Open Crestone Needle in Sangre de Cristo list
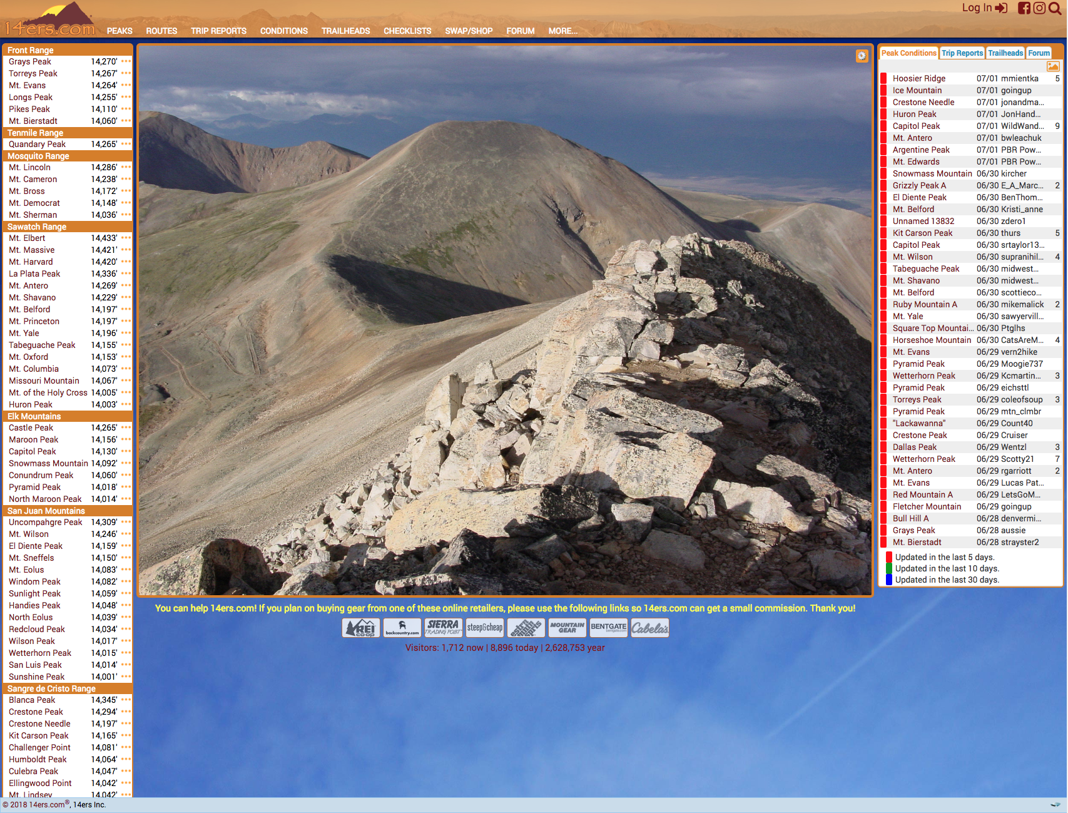1068x813 pixels. (x=39, y=724)
